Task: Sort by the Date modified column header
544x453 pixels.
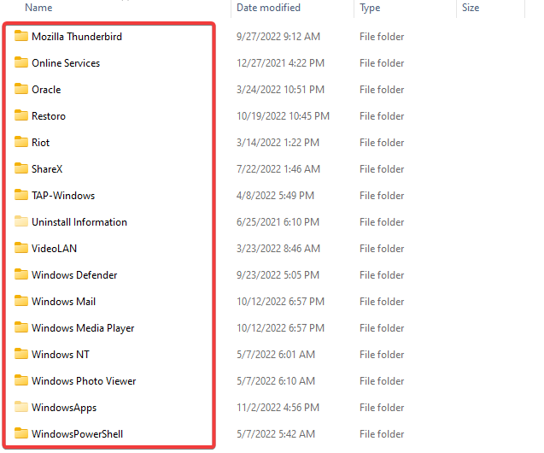Action: tap(268, 8)
